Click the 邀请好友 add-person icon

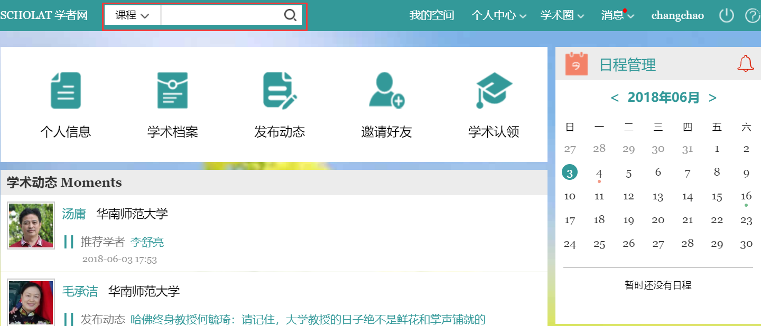pos(386,91)
